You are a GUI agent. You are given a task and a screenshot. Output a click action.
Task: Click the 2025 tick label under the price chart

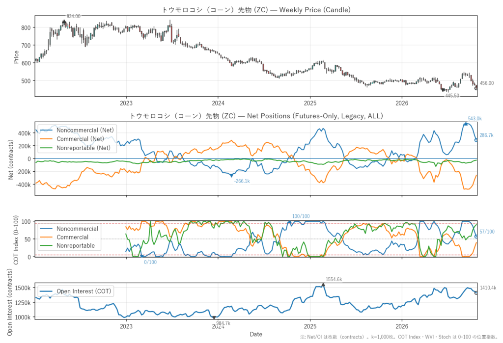pos(310,103)
